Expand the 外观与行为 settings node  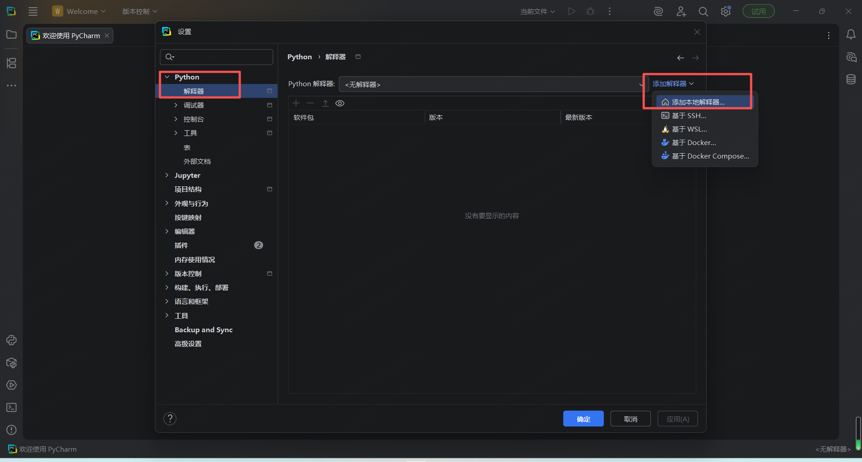click(x=167, y=203)
